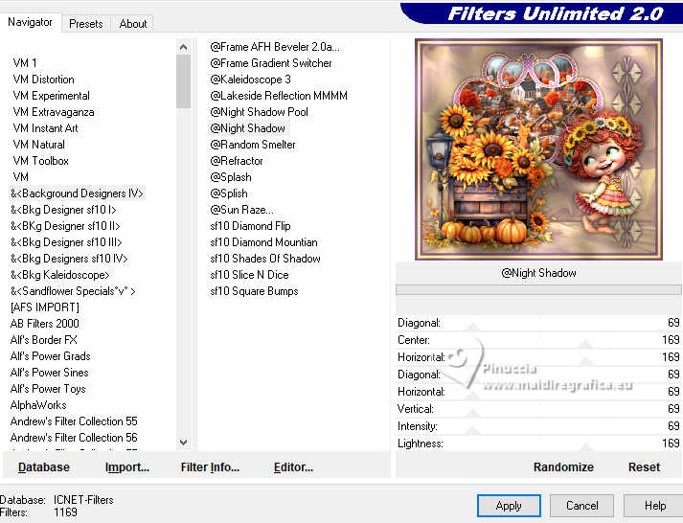Choose @Splash filter
The width and height of the screenshot is (683, 523).
(x=231, y=177)
